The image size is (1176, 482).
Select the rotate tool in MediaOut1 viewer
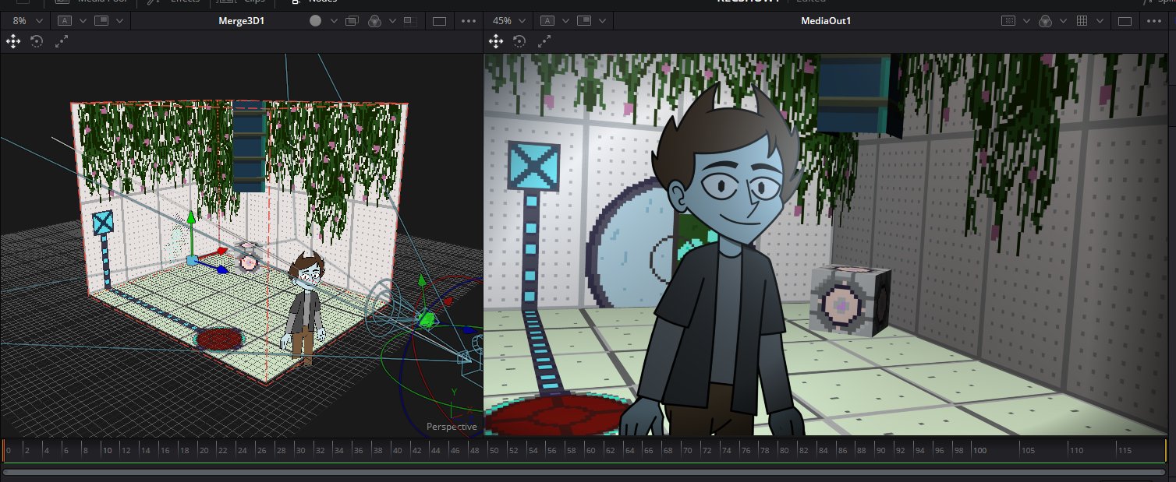pos(519,41)
